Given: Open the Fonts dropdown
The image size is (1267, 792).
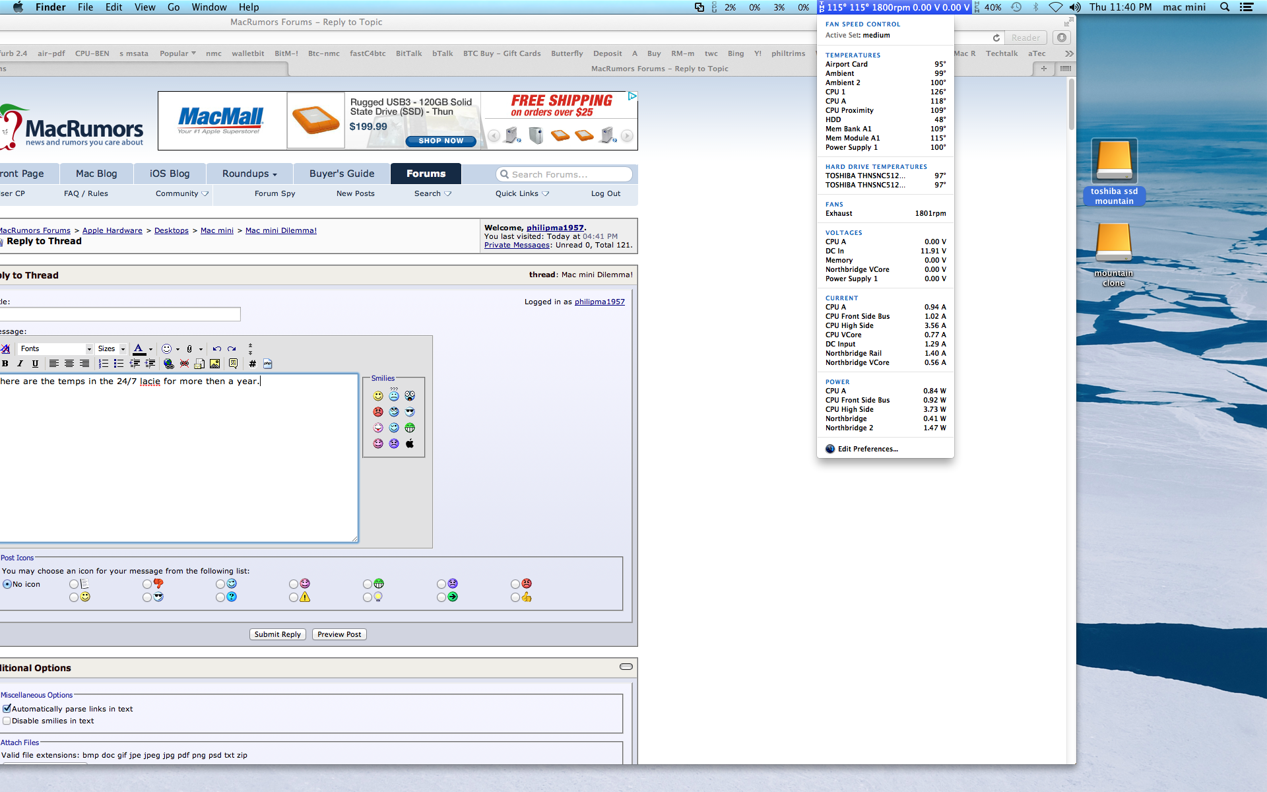Looking at the screenshot, I should 55,348.
